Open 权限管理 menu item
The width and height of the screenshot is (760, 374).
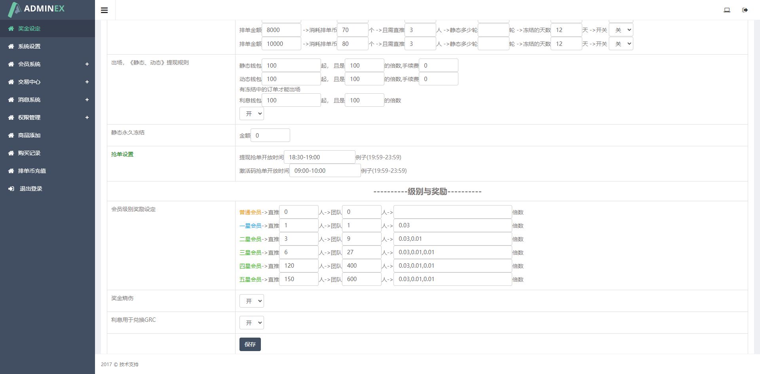(x=47, y=117)
